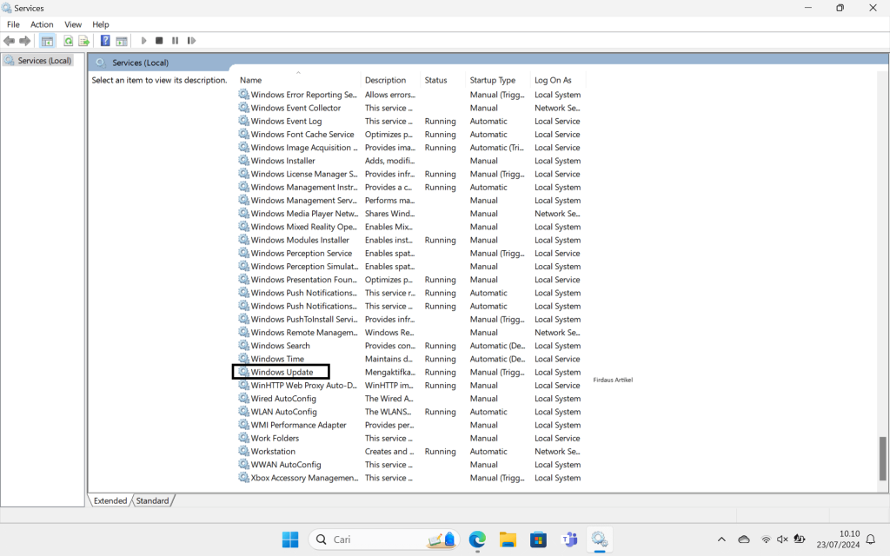Viewport: 890px width, 556px height.
Task: Open the Windows Start menu
Action: click(290, 539)
